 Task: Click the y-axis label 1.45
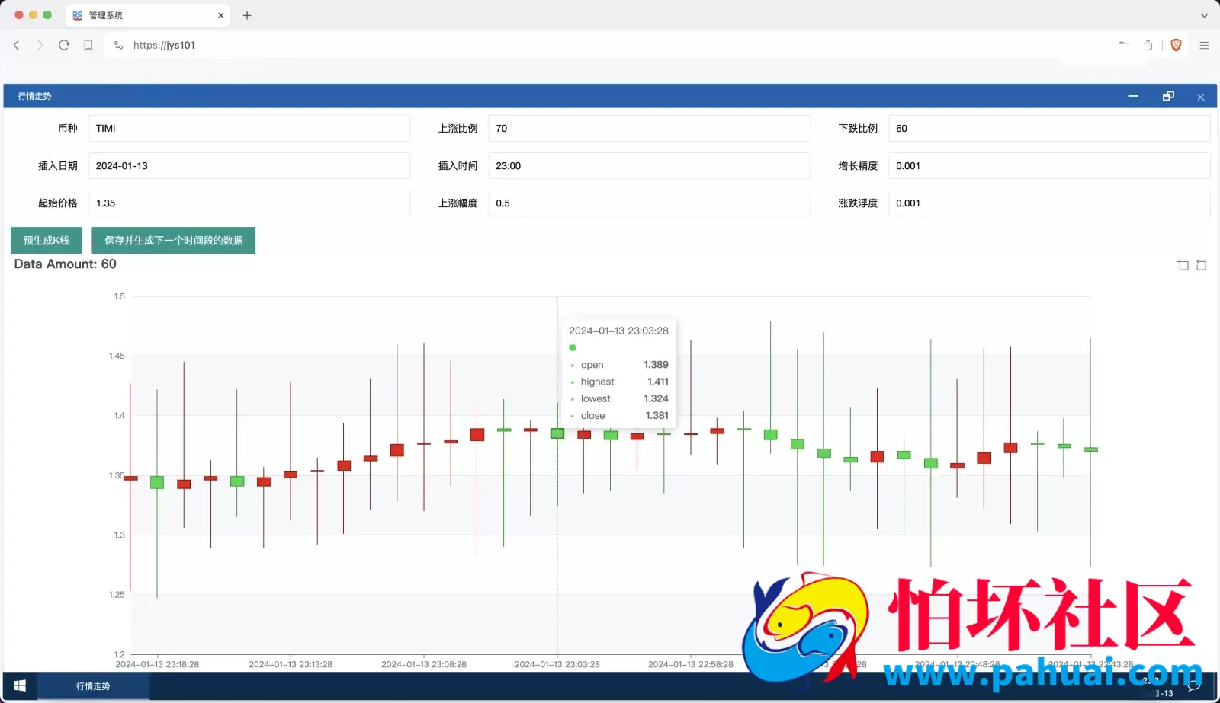(117, 356)
